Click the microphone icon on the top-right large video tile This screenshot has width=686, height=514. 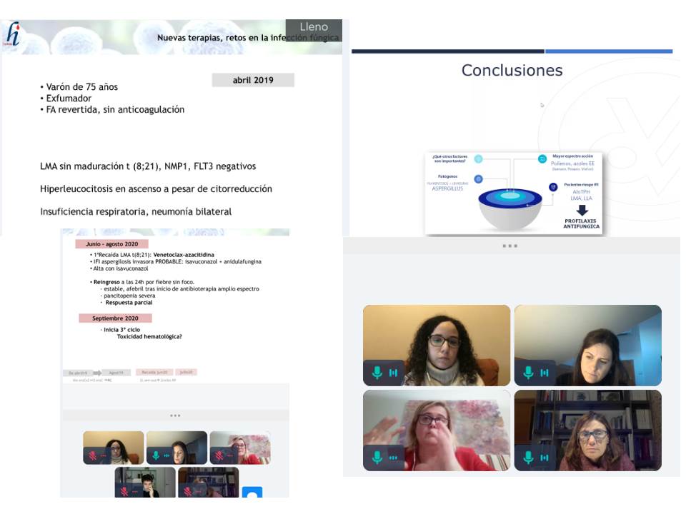tap(529, 373)
